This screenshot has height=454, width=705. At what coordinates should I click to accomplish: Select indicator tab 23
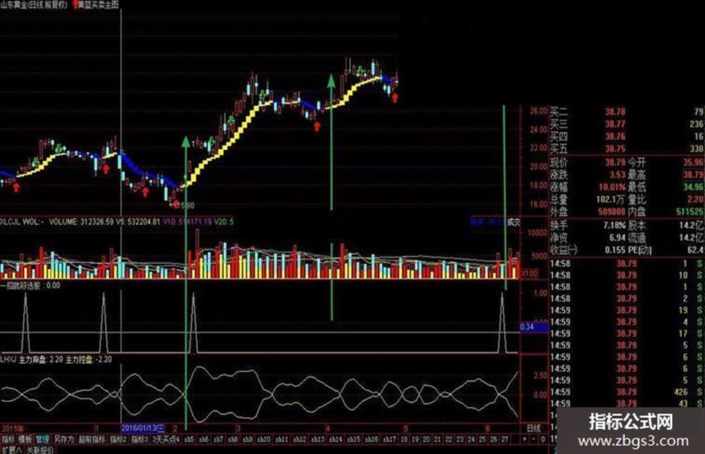(460, 439)
